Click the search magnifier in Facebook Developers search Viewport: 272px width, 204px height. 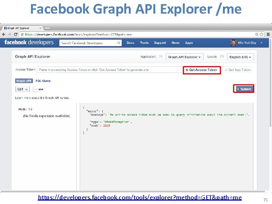pyautogui.click(x=119, y=43)
